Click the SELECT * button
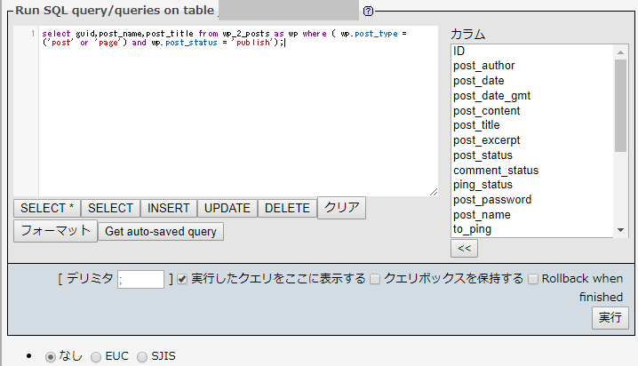The image size is (638, 366). 47,208
